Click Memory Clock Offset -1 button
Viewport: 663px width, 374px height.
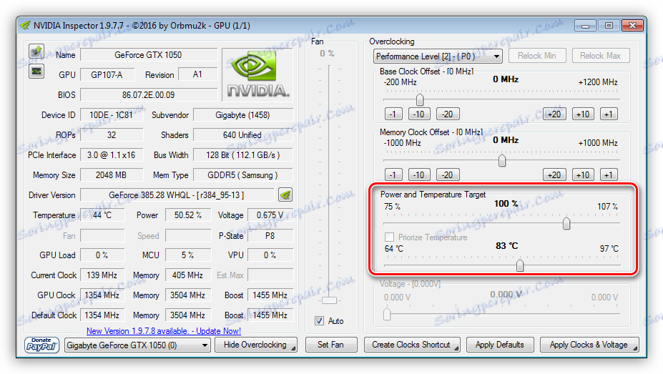coord(393,175)
